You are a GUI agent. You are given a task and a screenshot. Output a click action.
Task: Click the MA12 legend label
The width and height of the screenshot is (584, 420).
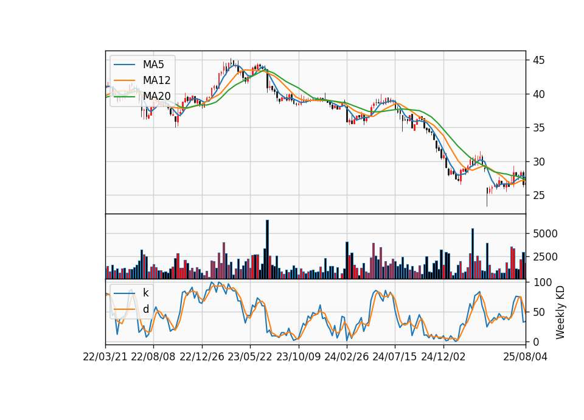point(156,80)
